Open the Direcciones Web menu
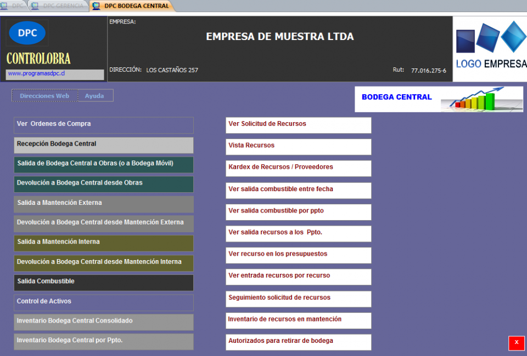 click(x=44, y=96)
